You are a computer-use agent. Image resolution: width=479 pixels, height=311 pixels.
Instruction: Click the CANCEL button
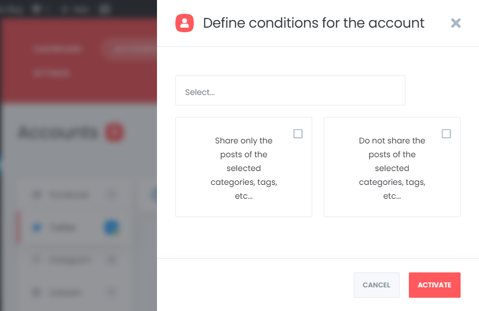376,285
